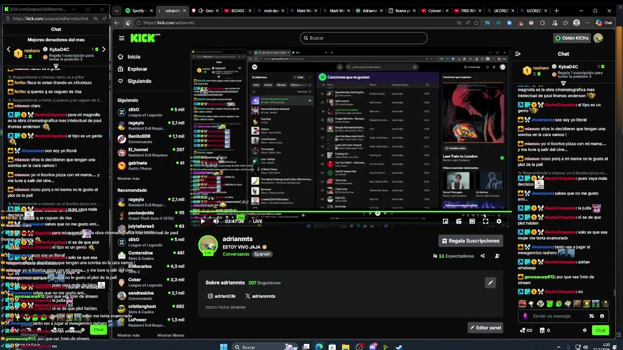This screenshot has height=350, width=623.
Task: Open zEkO channel under Siguiendo
Action: 151,112
